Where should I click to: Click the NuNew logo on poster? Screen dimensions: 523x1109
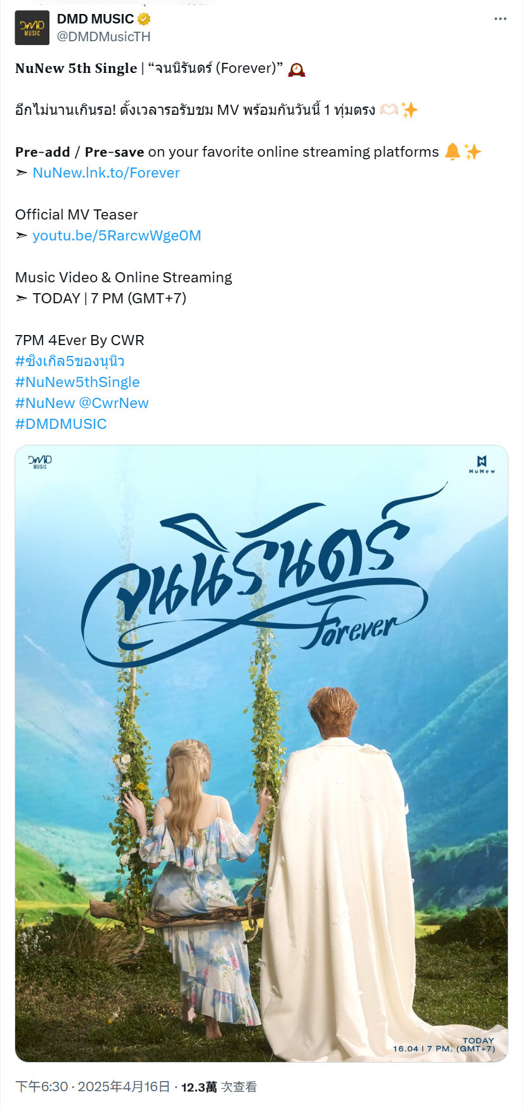pos(482,464)
